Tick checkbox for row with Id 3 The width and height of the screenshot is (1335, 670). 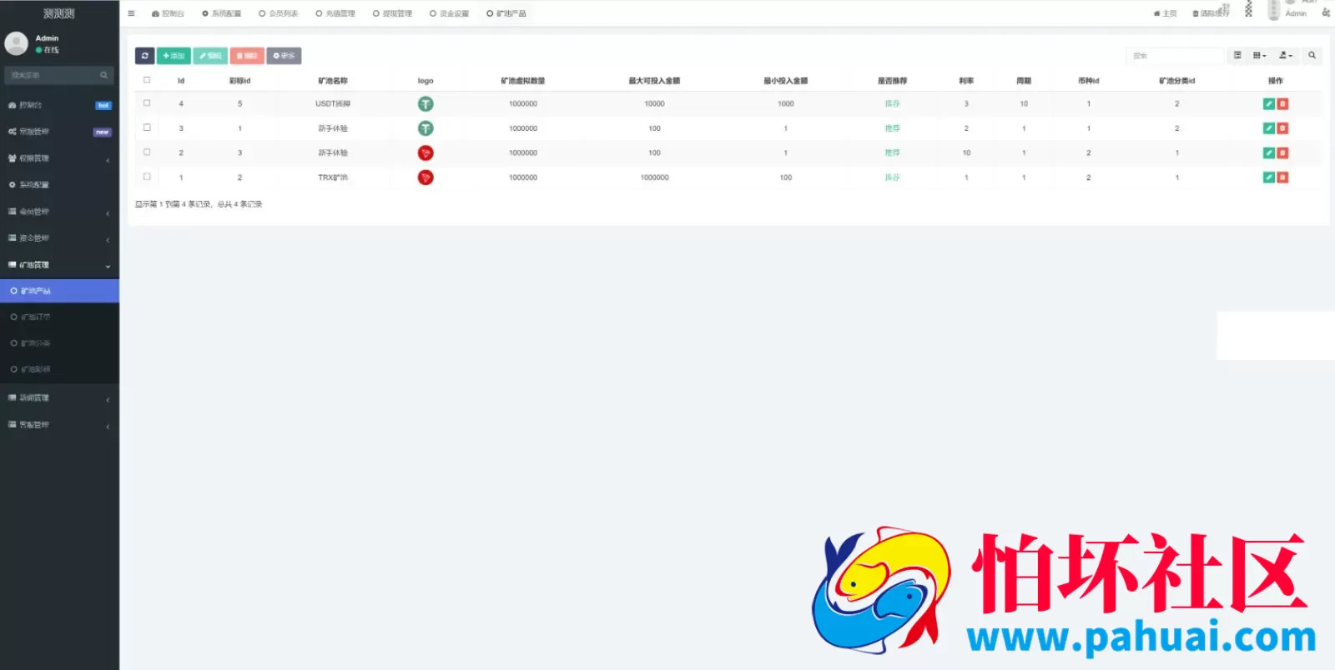tap(147, 127)
